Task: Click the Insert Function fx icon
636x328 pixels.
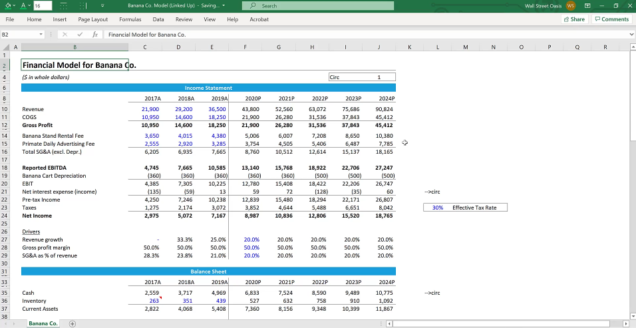Action: (x=96, y=34)
